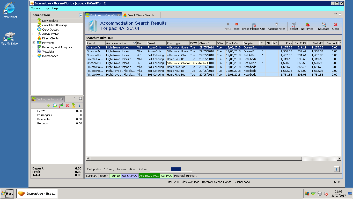Open the Basket column header dropdown arrow

(x=322, y=43)
